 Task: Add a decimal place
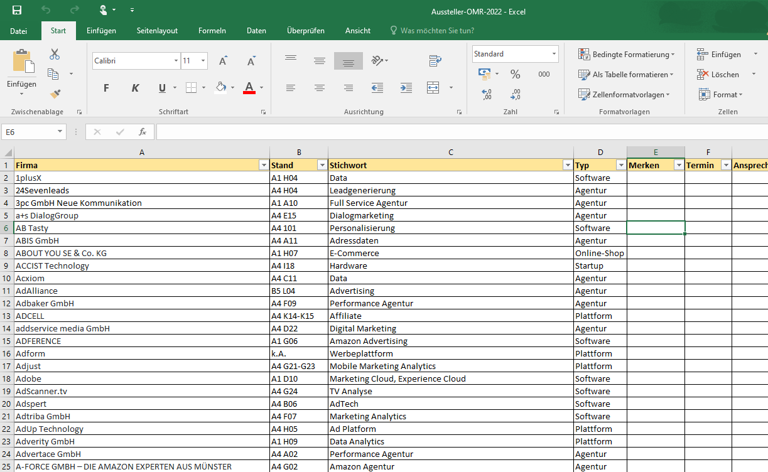(487, 94)
